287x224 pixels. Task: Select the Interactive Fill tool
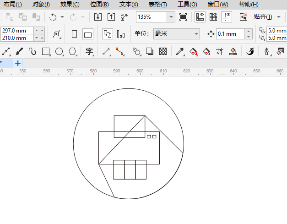point(194,51)
